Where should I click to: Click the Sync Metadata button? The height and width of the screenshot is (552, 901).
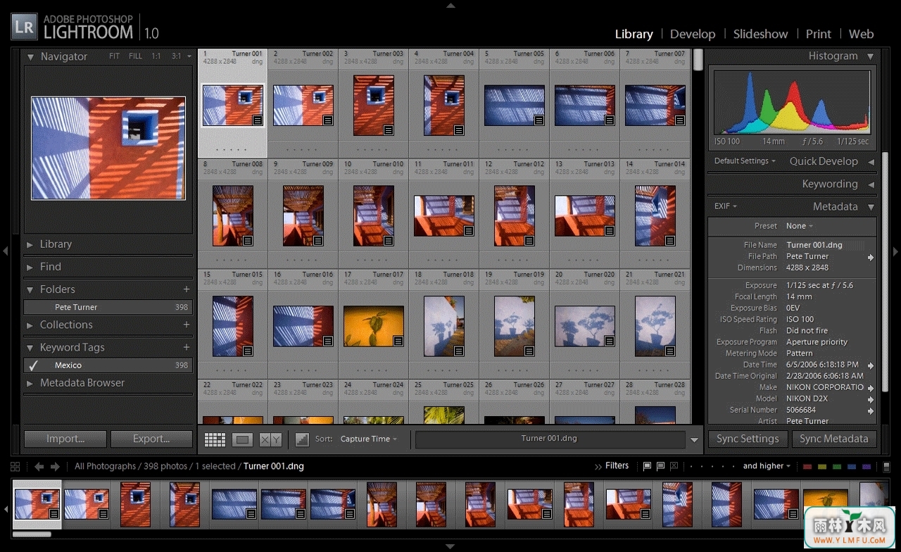[834, 439]
